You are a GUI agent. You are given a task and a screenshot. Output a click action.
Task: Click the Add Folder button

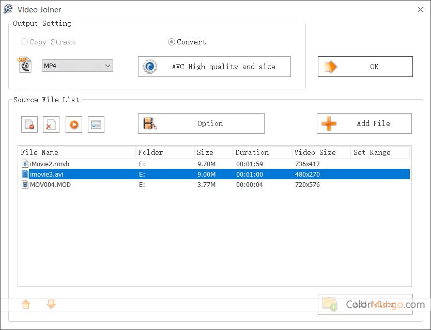pos(365,304)
